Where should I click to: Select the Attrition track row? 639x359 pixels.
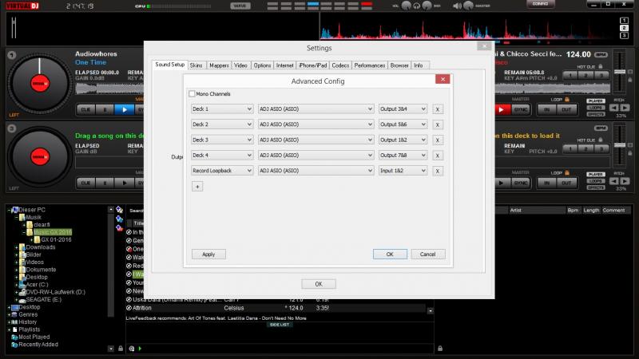[277, 308]
